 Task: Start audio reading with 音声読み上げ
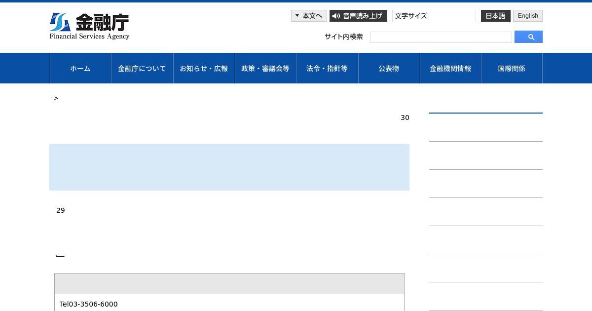(358, 16)
